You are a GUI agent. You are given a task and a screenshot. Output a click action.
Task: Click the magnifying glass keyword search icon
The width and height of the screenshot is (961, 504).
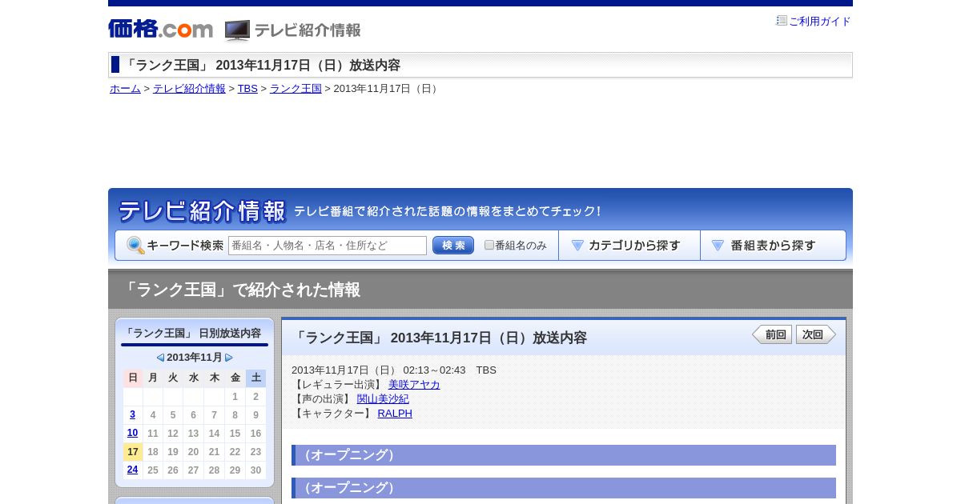135,246
